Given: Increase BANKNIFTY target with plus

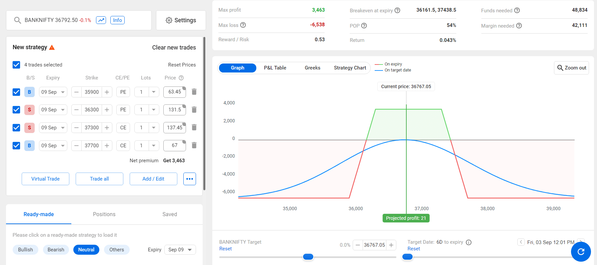Looking at the screenshot, I should 391,245.
